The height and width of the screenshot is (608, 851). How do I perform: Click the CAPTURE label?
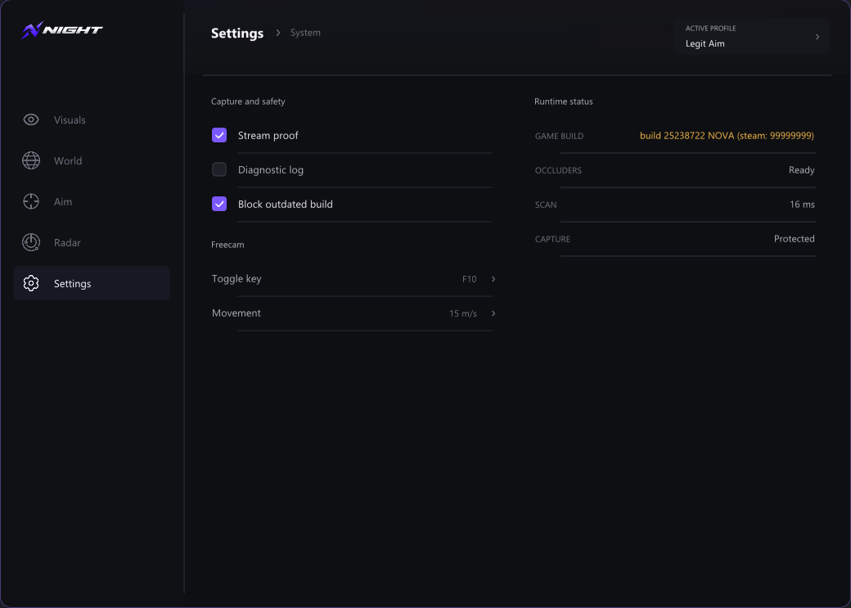click(x=552, y=239)
